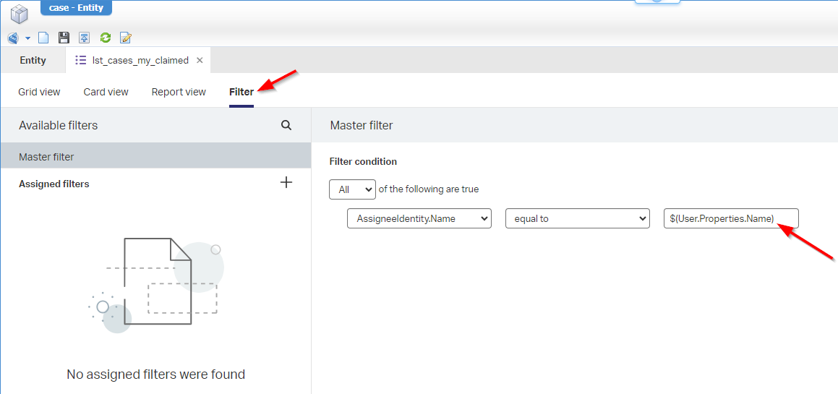Search the available filters with magnifier icon
The width and height of the screenshot is (838, 394).
click(286, 125)
